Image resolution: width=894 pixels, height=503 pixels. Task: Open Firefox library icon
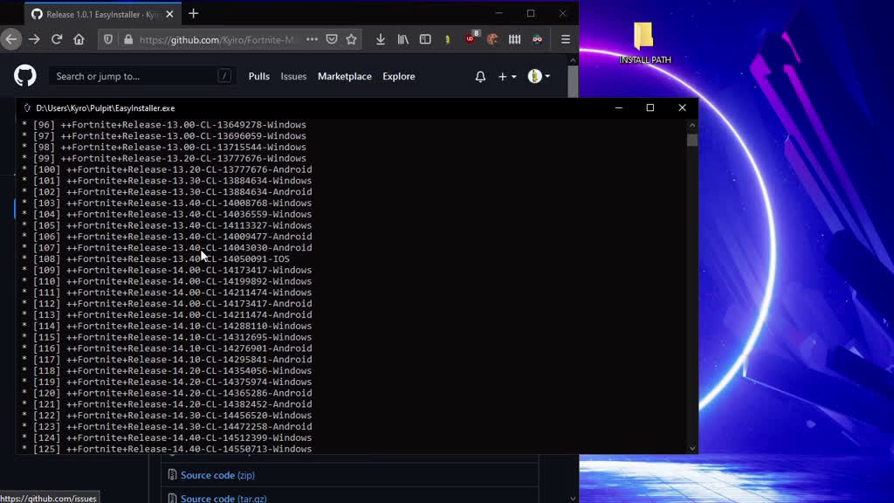403,39
